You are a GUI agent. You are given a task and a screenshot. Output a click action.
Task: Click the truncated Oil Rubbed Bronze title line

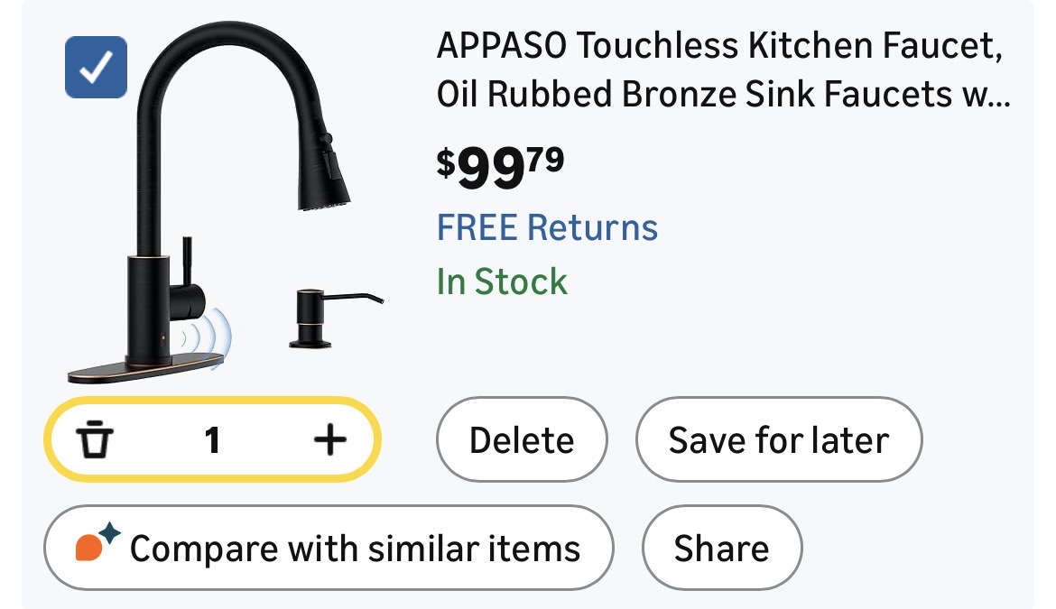[x=722, y=95]
